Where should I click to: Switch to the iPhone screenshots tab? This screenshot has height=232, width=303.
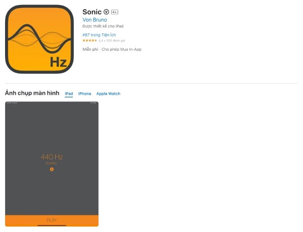point(84,94)
